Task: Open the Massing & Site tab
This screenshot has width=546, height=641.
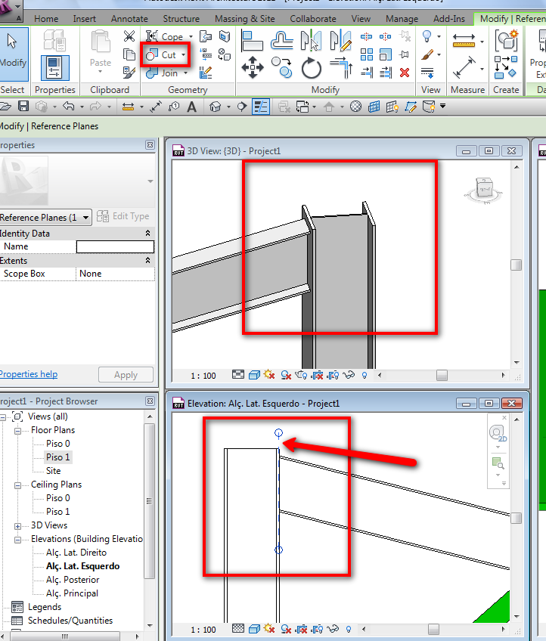Action: (x=244, y=19)
